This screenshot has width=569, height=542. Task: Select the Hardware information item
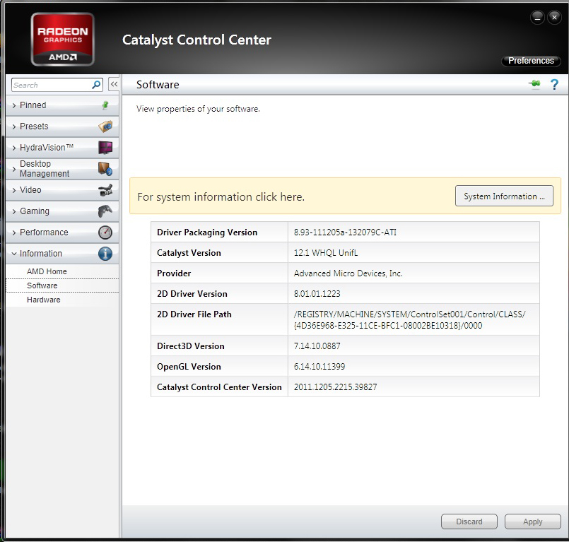point(44,300)
